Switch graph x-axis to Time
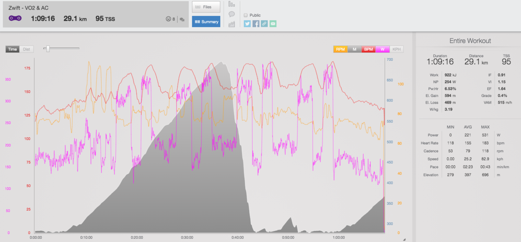This screenshot has width=521, height=242. (13, 49)
